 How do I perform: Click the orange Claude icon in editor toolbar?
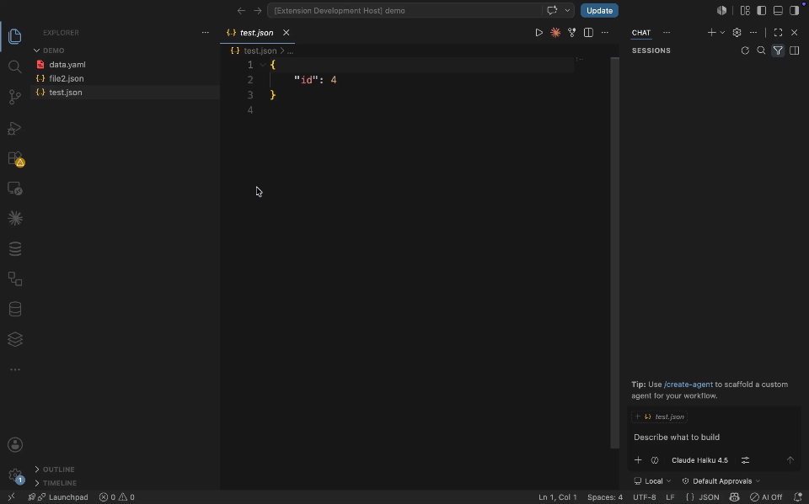pyautogui.click(x=555, y=33)
